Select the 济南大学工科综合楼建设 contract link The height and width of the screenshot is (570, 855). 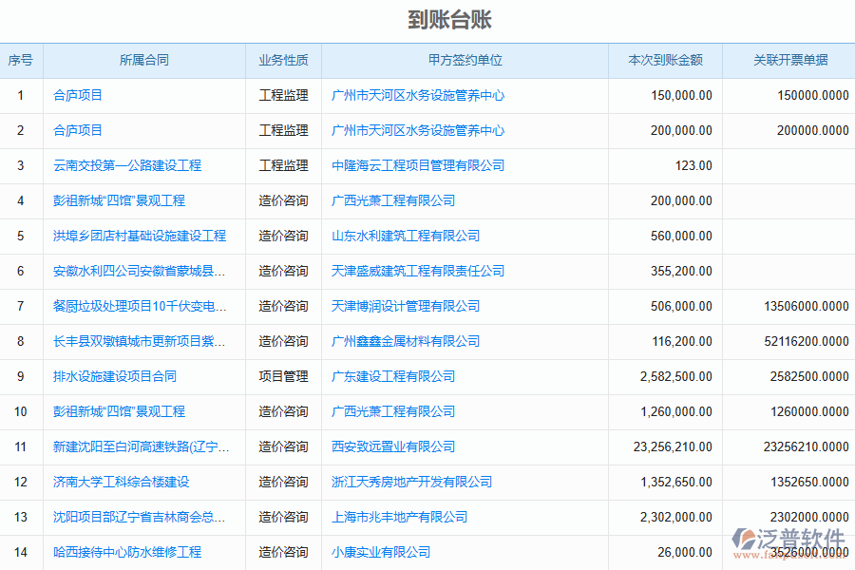pyautogui.click(x=122, y=482)
